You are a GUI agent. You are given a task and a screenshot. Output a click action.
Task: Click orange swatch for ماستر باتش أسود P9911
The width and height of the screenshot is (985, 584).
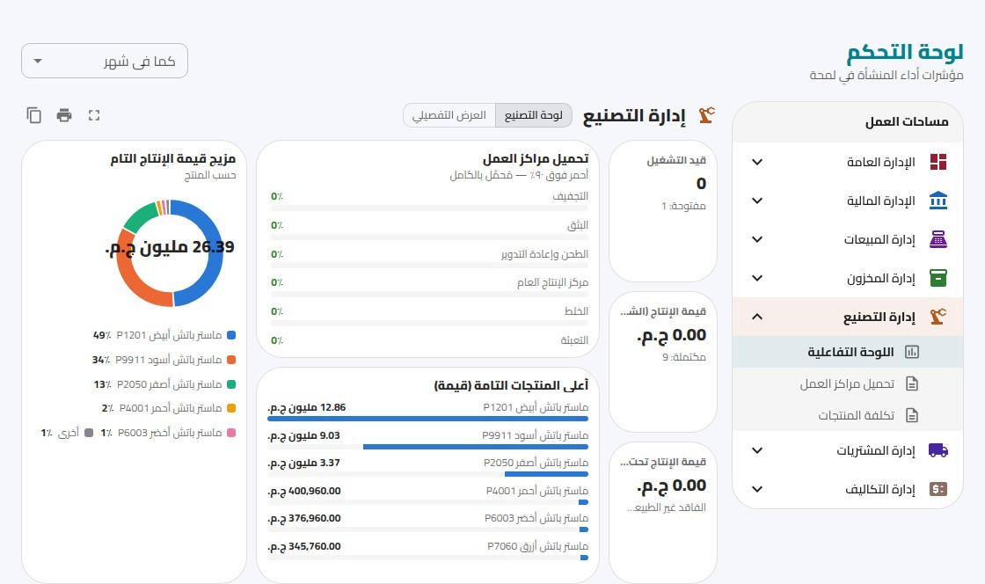tap(231, 360)
